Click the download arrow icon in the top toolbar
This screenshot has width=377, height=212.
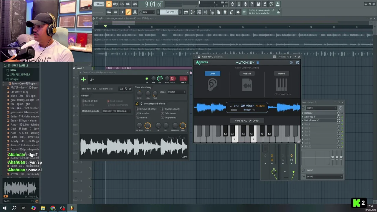(x=278, y=4)
